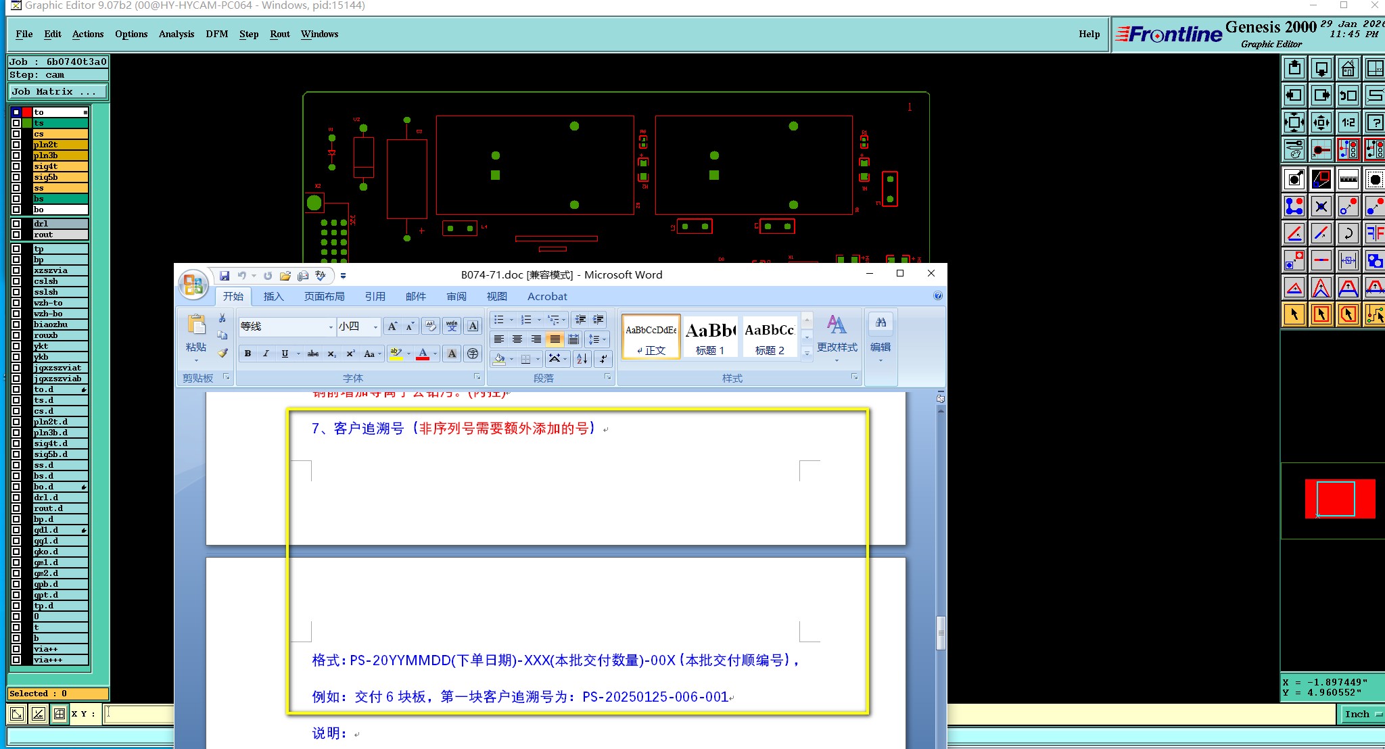Click the Home view icon in Genesis toolbar
The height and width of the screenshot is (749, 1385).
pyautogui.click(x=1348, y=68)
